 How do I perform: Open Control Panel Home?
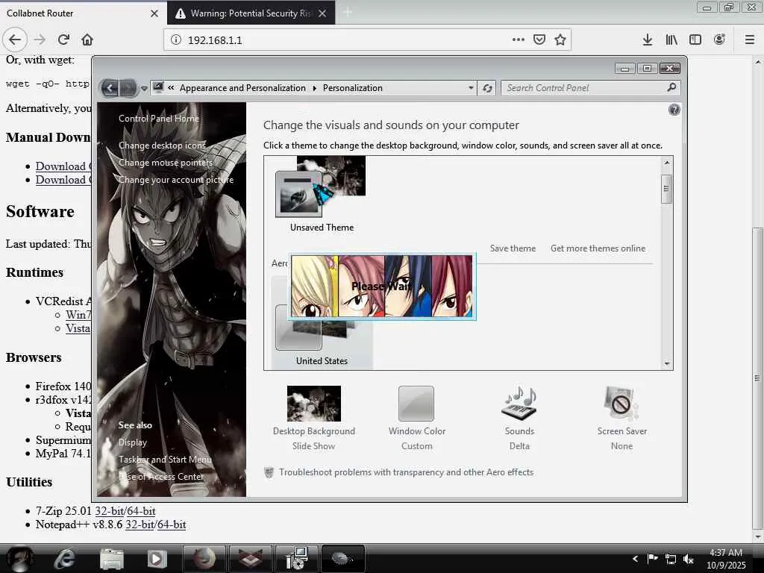(x=159, y=119)
